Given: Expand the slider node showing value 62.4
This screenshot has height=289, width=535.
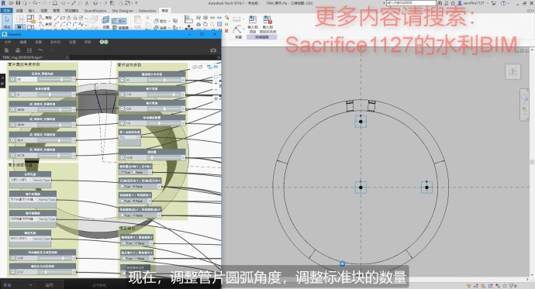Looking at the screenshot, I should 12,140.
